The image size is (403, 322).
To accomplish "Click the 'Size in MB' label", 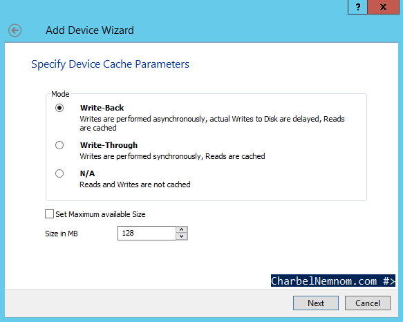I will tap(62, 234).
